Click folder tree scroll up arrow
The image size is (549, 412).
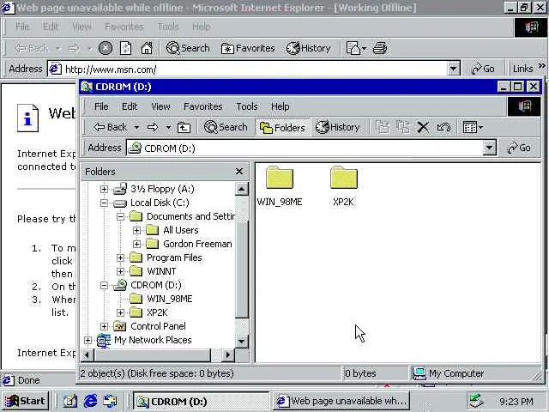pos(241,189)
